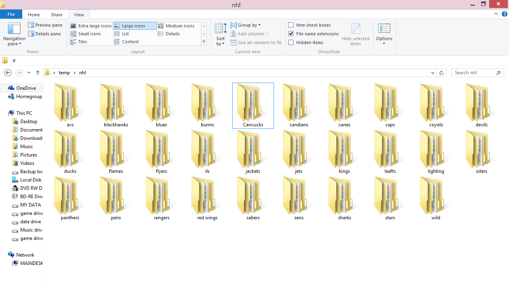Open Music library in sidebar
The width and height of the screenshot is (509, 286).
point(23,147)
